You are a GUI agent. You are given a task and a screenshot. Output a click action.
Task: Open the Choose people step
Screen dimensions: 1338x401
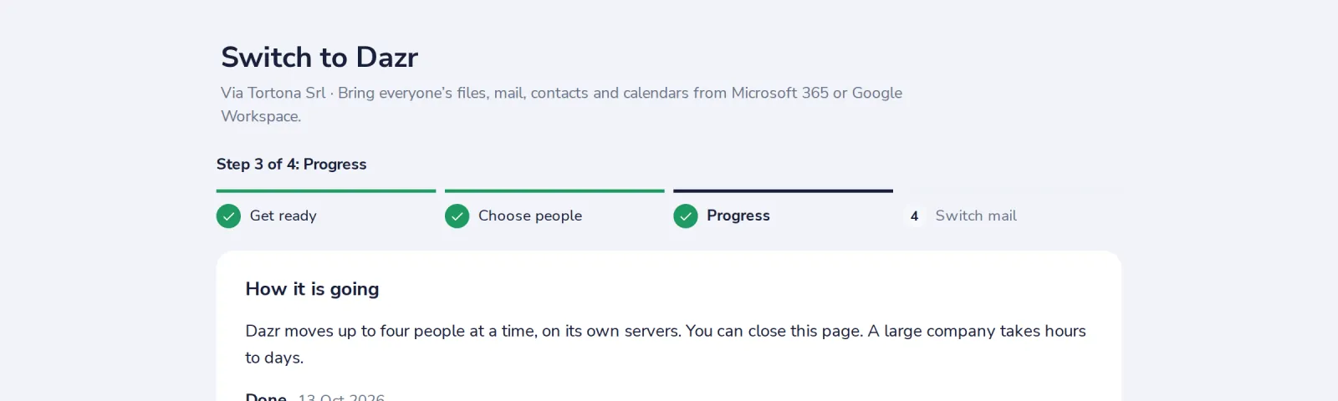pos(530,216)
